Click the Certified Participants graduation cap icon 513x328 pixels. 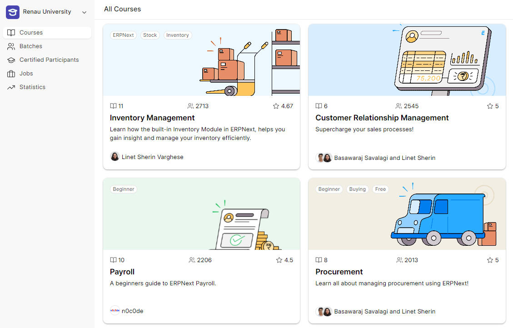pos(11,60)
